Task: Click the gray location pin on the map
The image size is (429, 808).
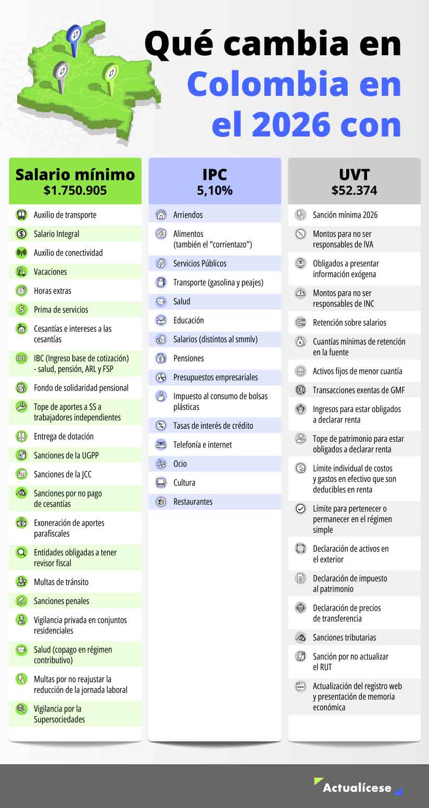Action: pos(61,74)
